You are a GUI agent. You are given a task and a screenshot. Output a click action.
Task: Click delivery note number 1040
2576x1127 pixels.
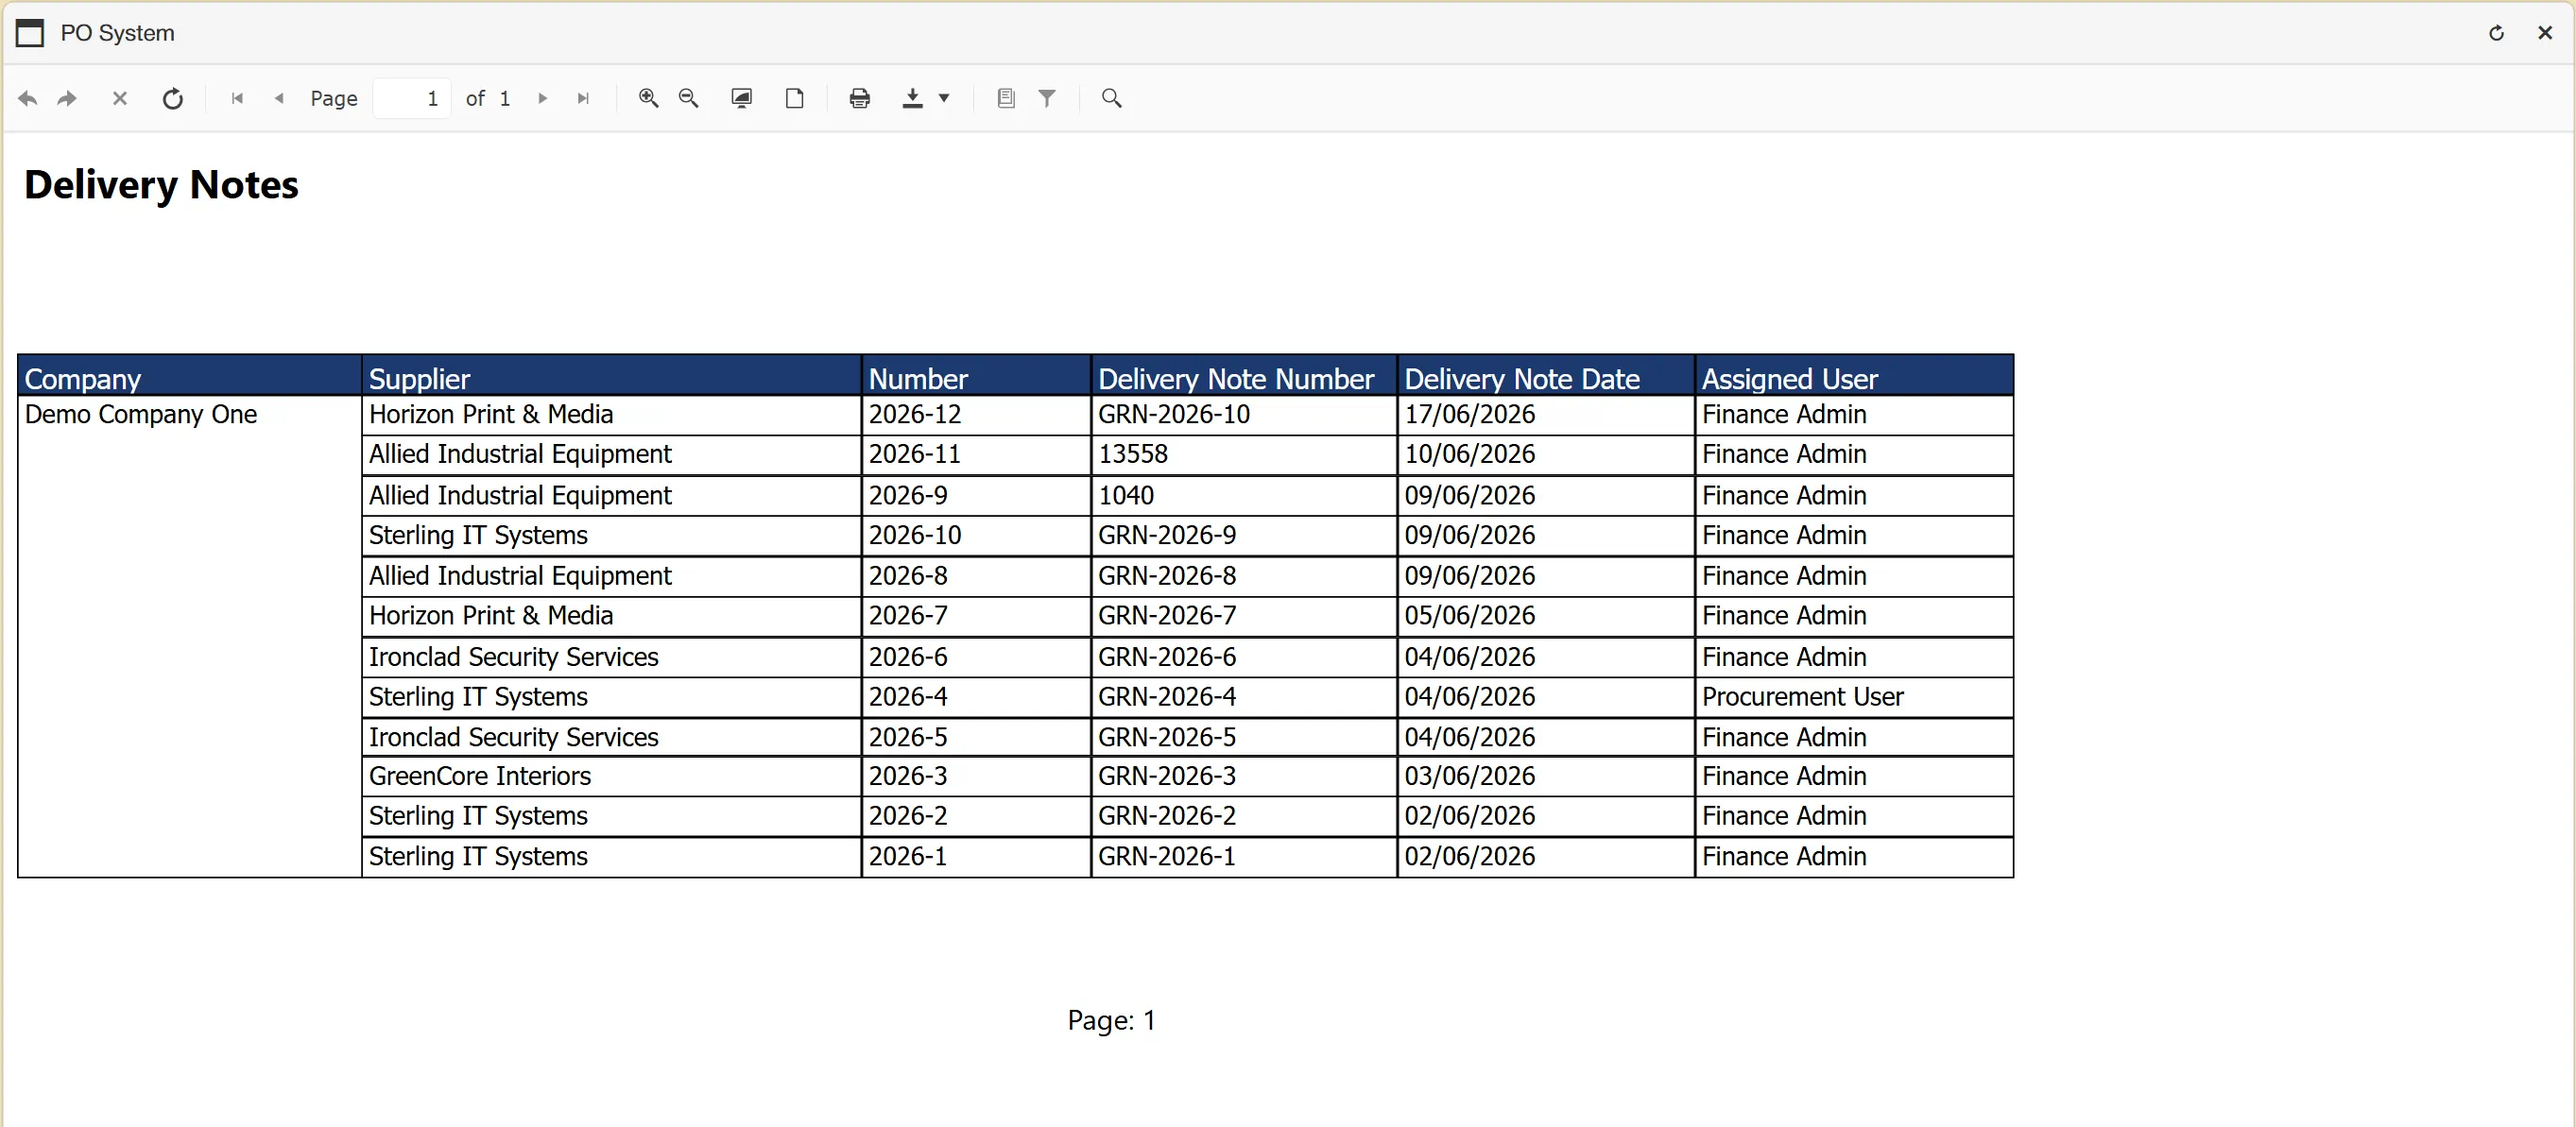[1243, 496]
